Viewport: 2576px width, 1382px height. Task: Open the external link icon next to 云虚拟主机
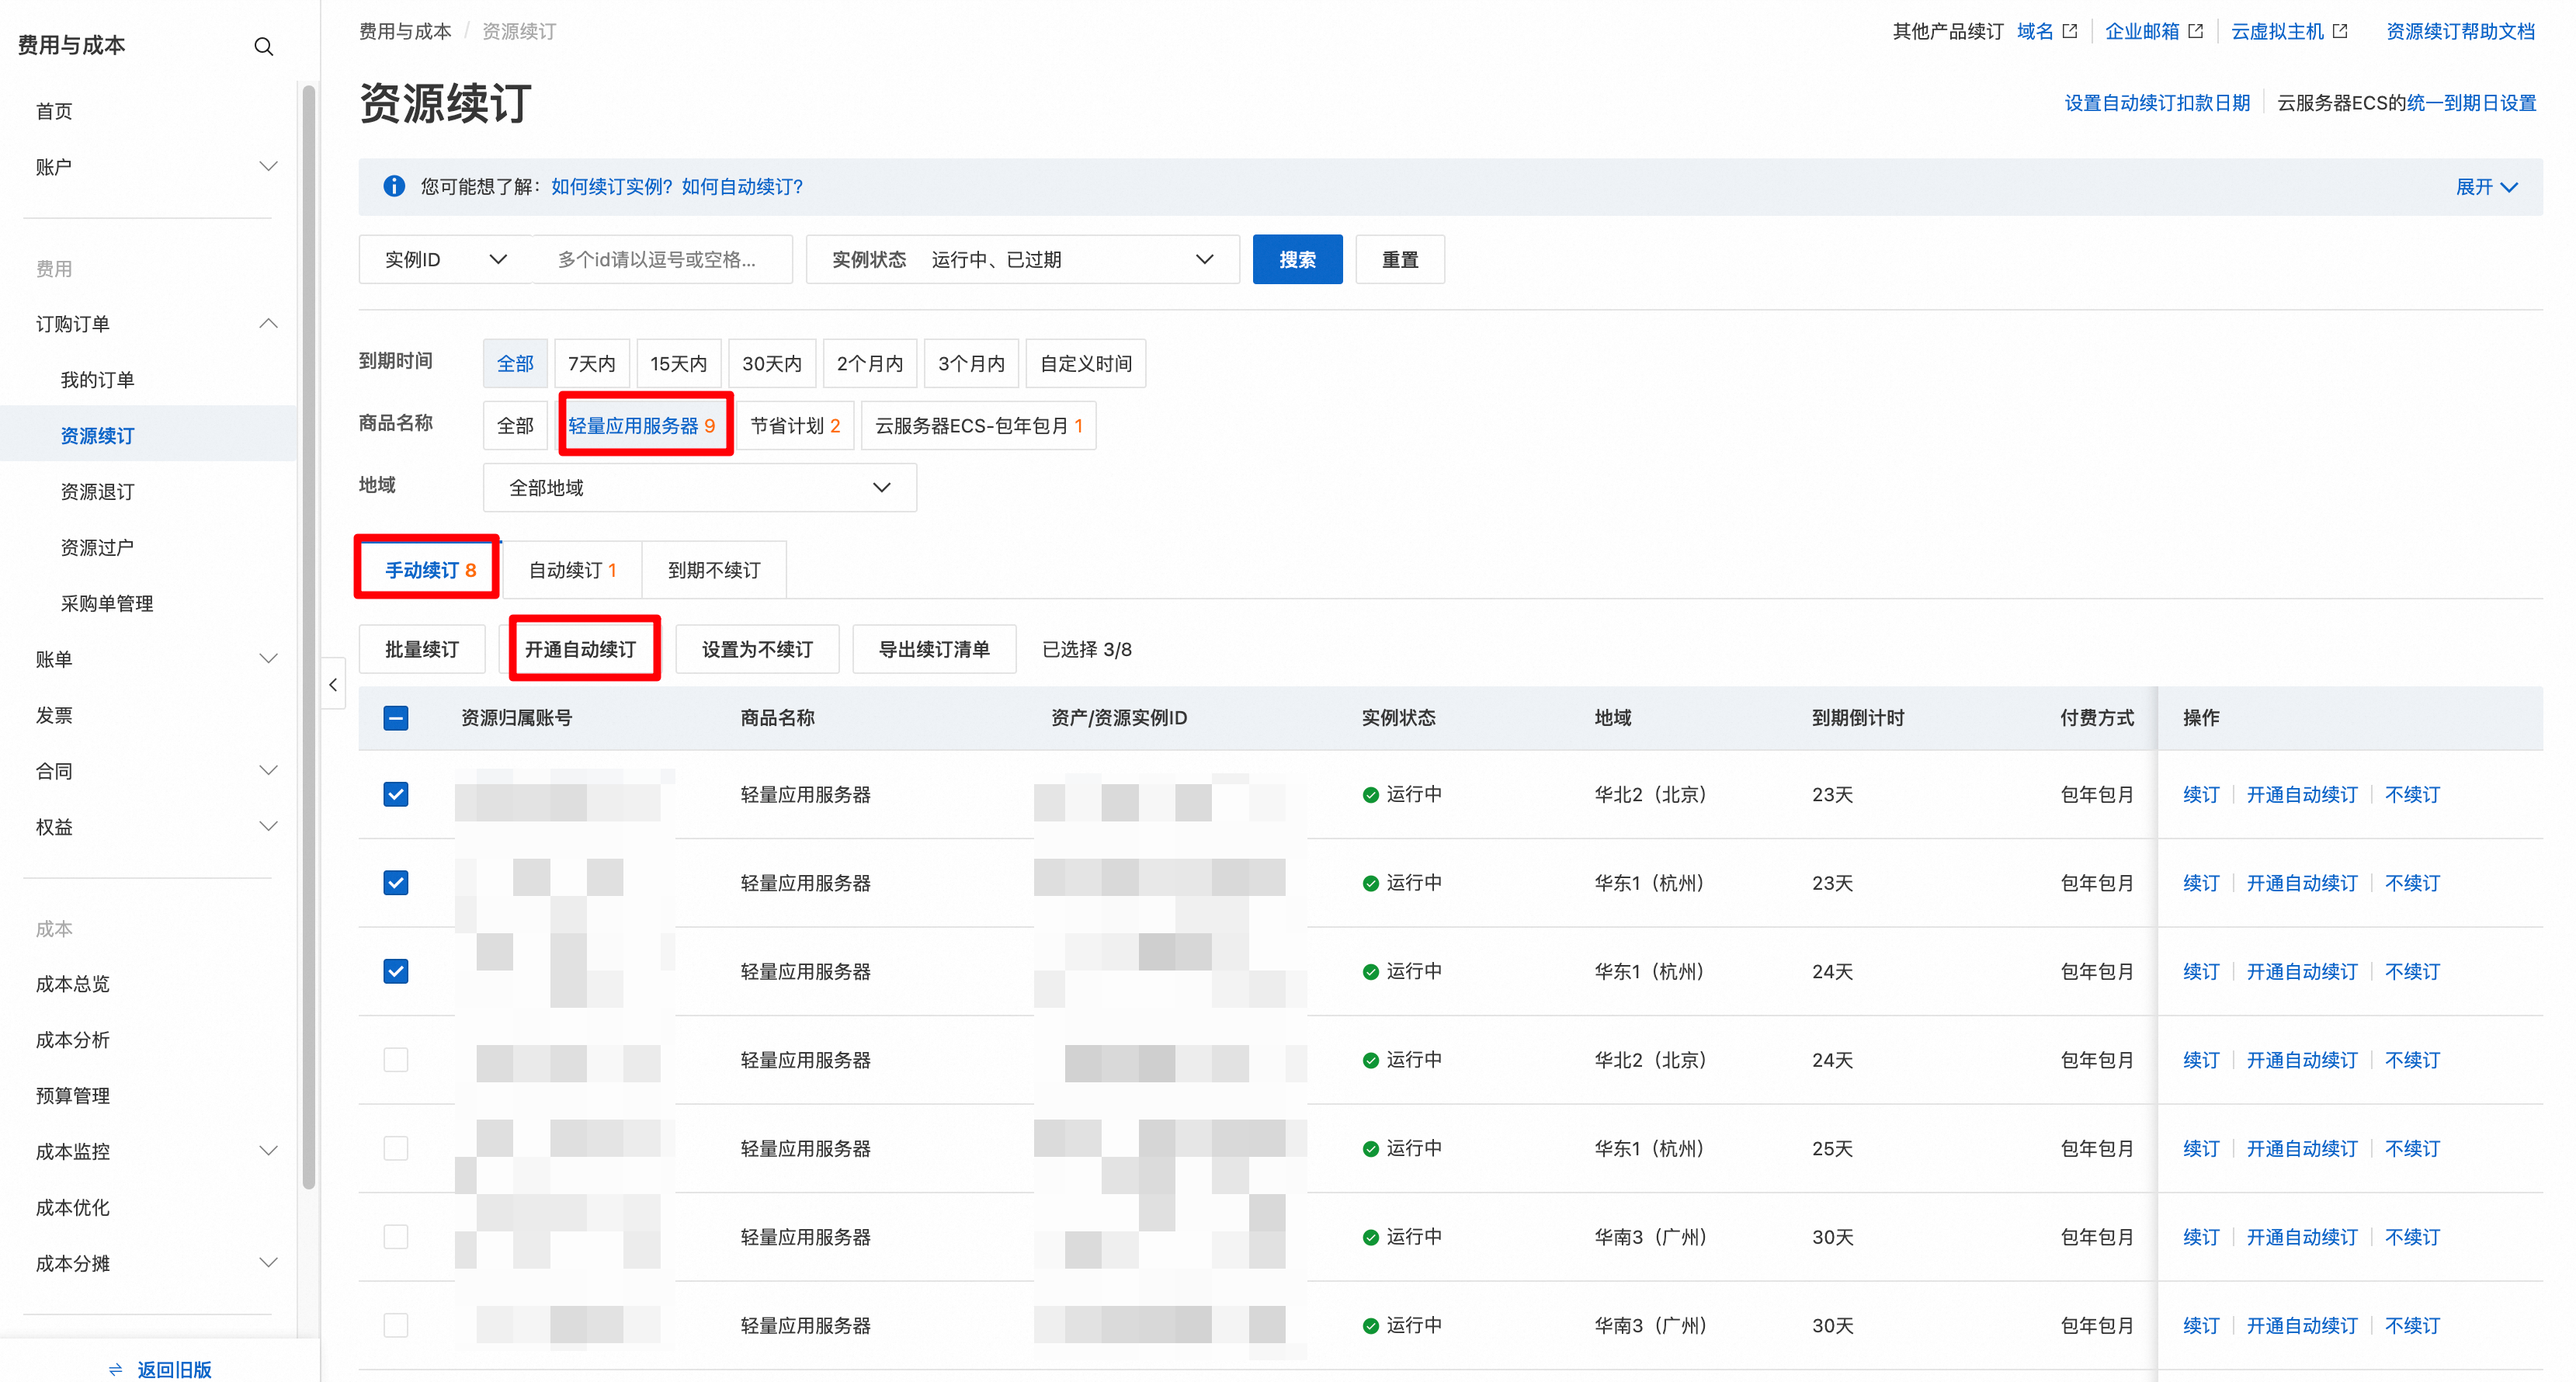[2340, 31]
